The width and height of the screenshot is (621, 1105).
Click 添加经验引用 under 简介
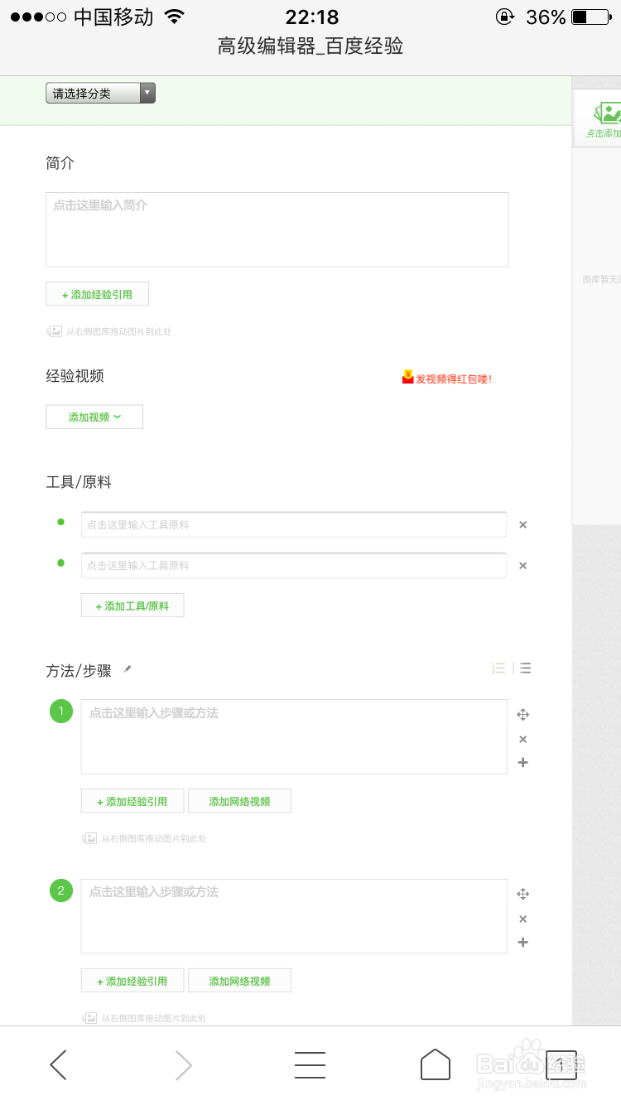coord(97,294)
